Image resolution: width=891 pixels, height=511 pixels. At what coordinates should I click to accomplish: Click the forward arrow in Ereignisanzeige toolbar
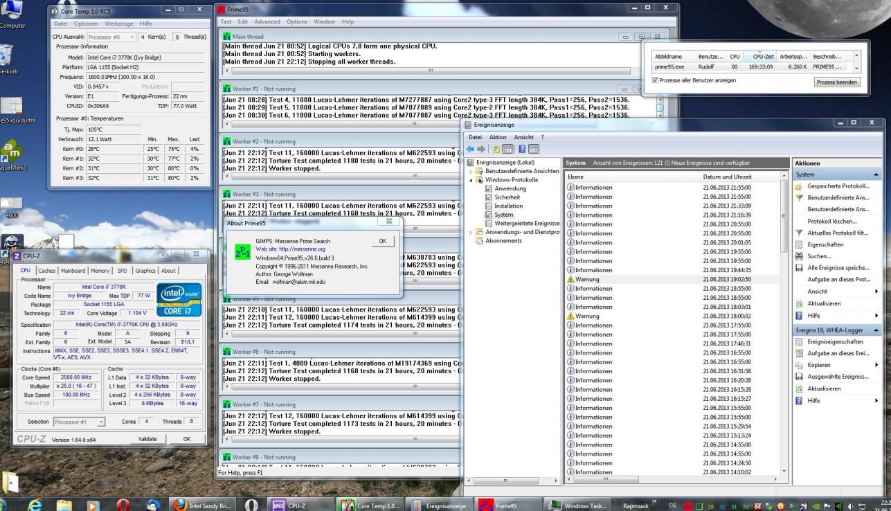click(481, 149)
